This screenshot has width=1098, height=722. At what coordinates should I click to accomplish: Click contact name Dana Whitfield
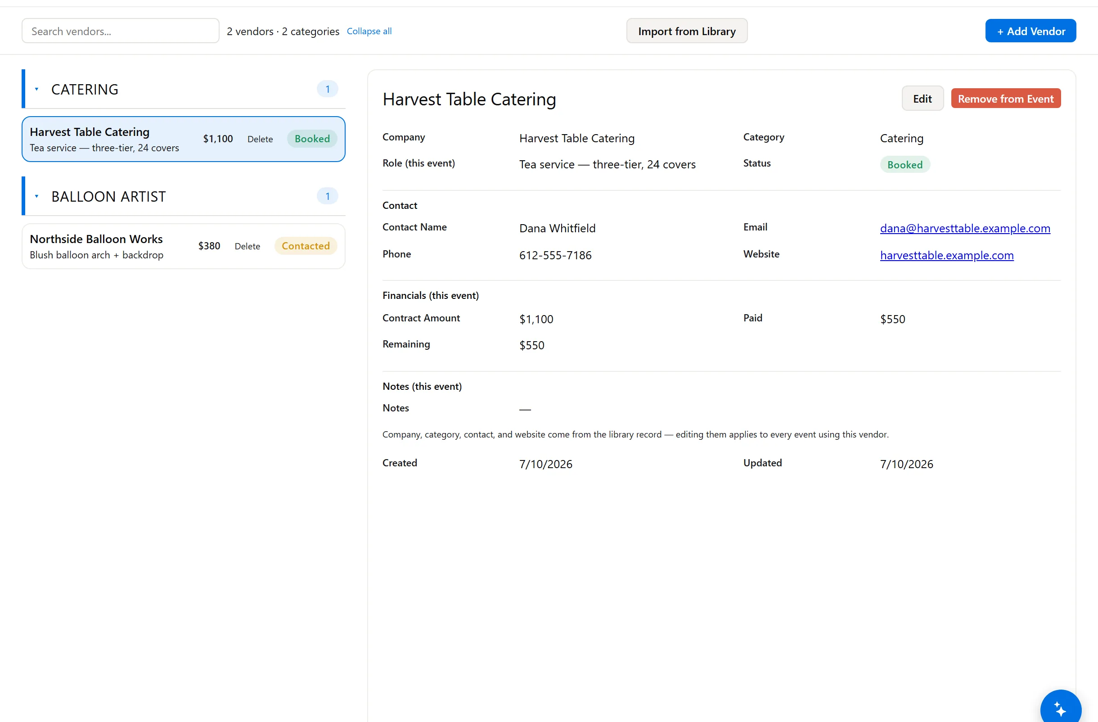pyautogui.click(x=557, y=228)
